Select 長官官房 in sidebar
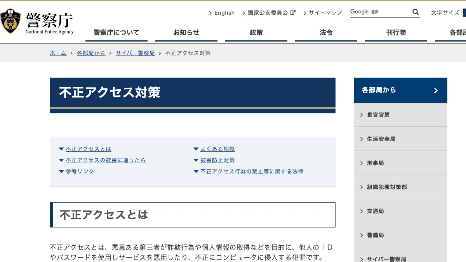The width and height of the screenshot is (466, 262). pyautogui.click(x=401, y=115)
